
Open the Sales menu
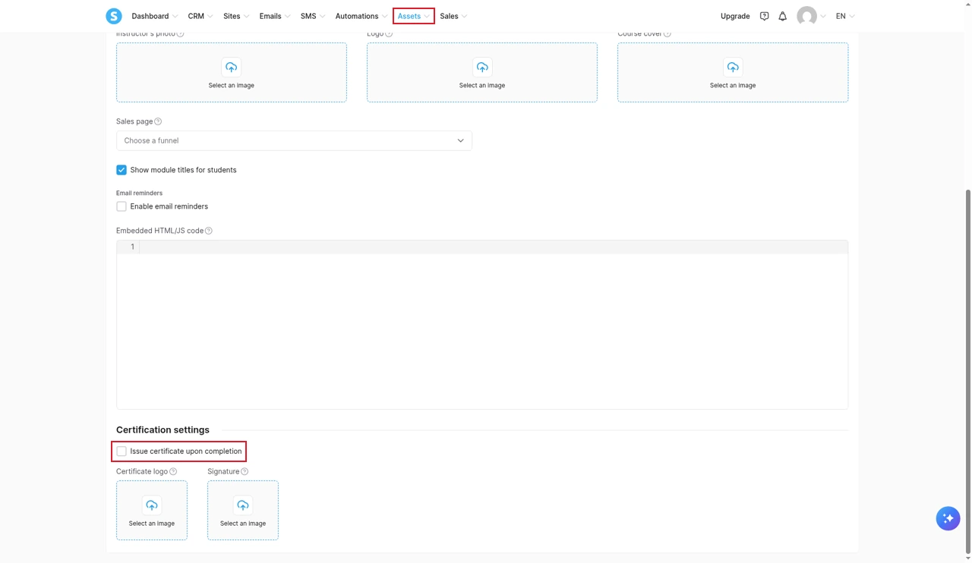pyautogui.click(x=453, y=16)
